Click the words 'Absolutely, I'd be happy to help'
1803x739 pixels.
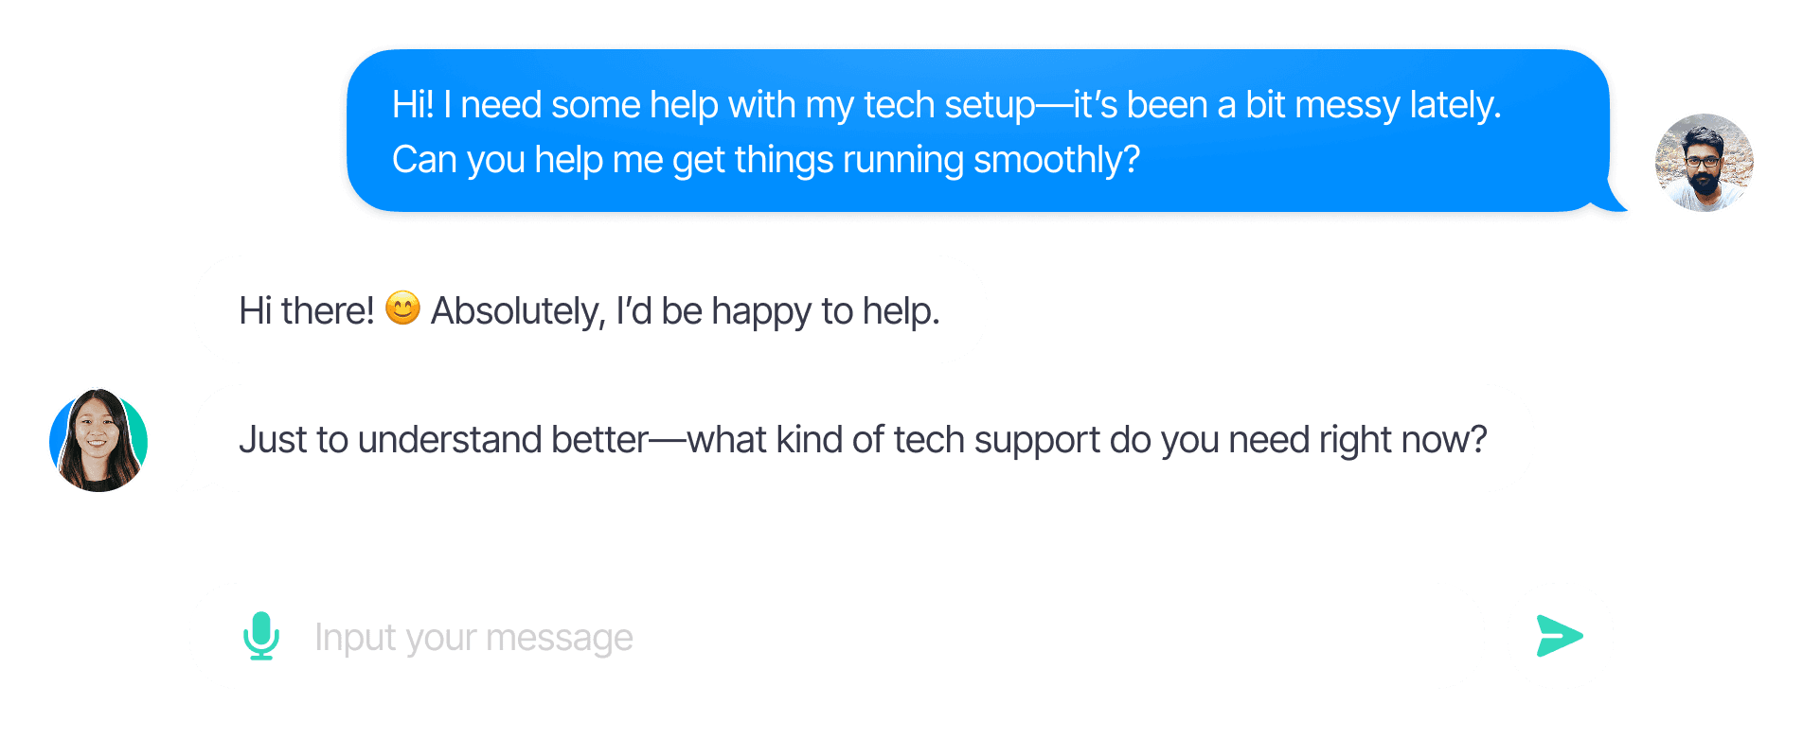click(x=686, y=311)
